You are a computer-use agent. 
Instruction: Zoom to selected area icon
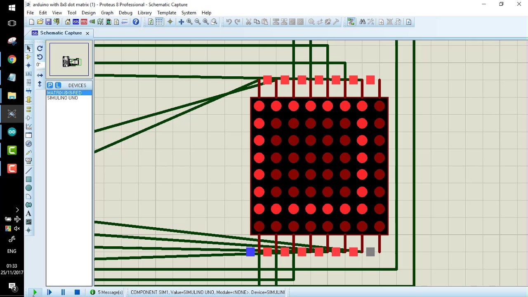point(214,22)
